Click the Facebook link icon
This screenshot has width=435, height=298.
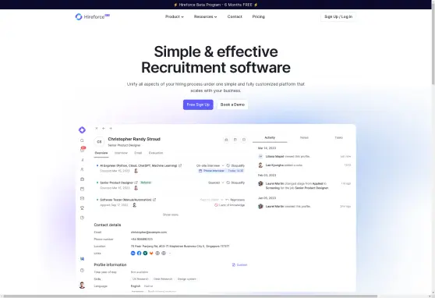tap(139, 254)
